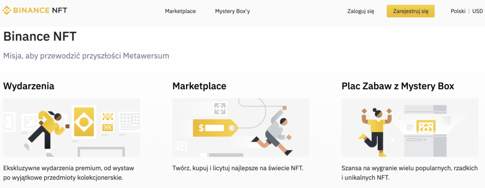Viewport: 485px width, 188px height.
Task: Click 'Twórz, kupuj i licytuj' description text
Action: [x=238, y=168]
